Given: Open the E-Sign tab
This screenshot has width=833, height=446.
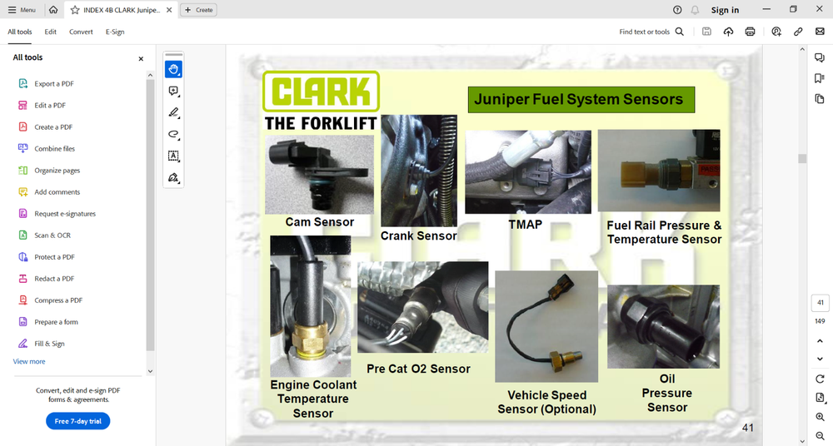Looking at the screenshot, I should pos(115,32).
